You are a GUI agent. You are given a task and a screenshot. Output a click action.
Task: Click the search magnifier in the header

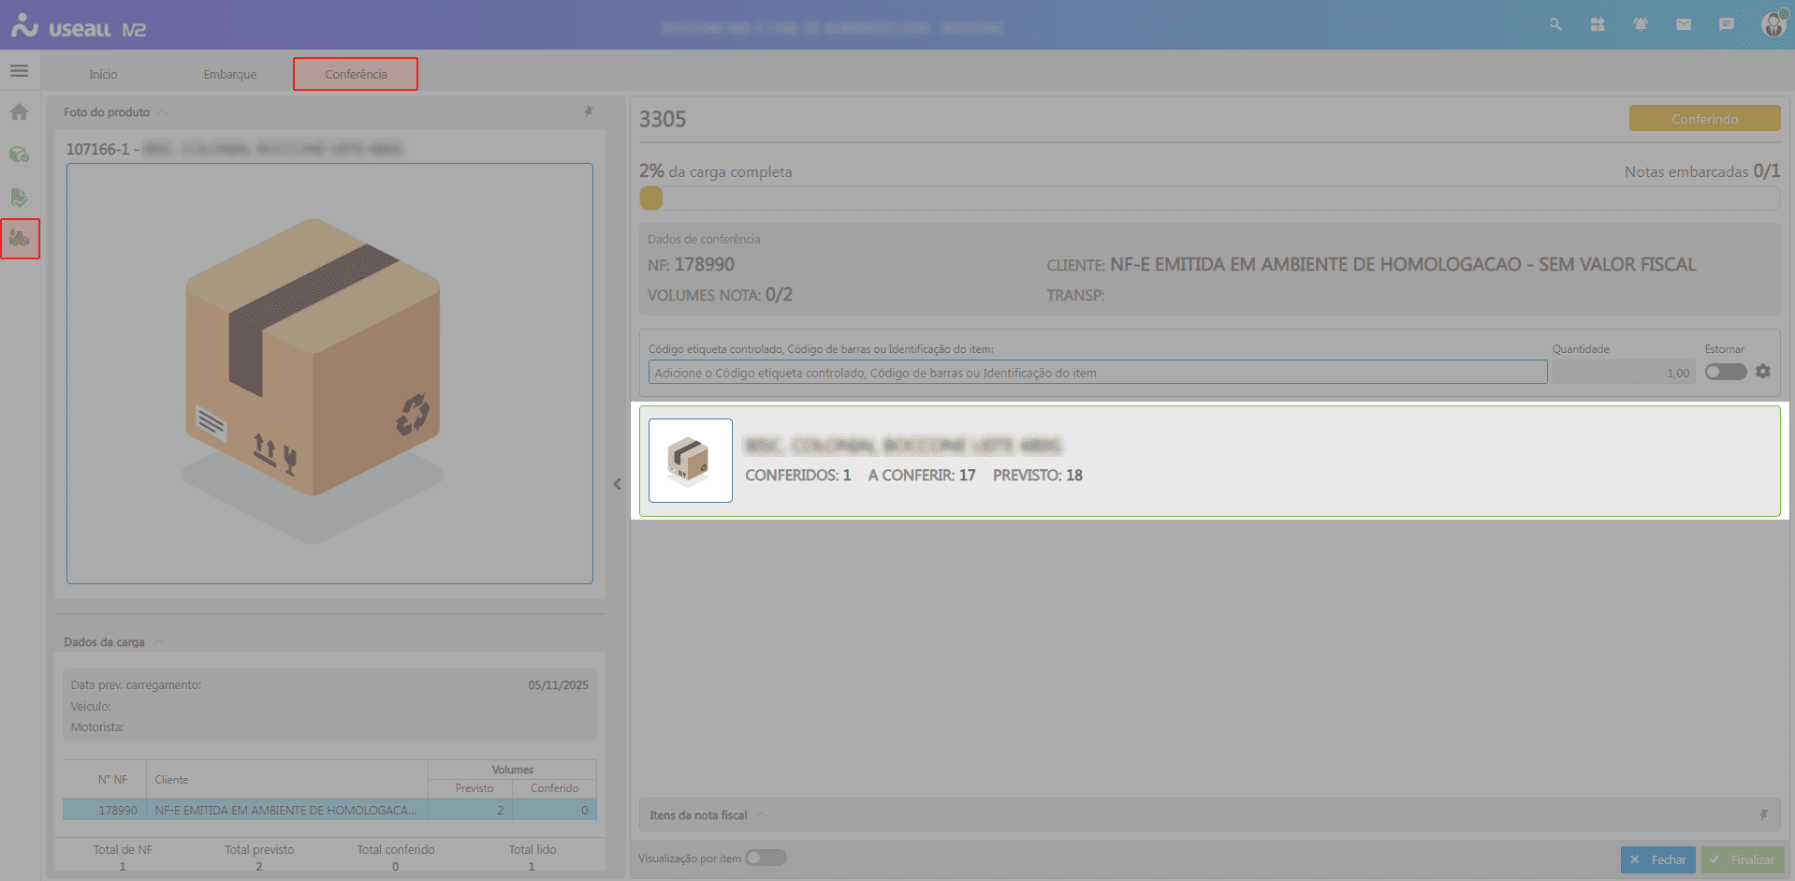tap(1555, 24)
